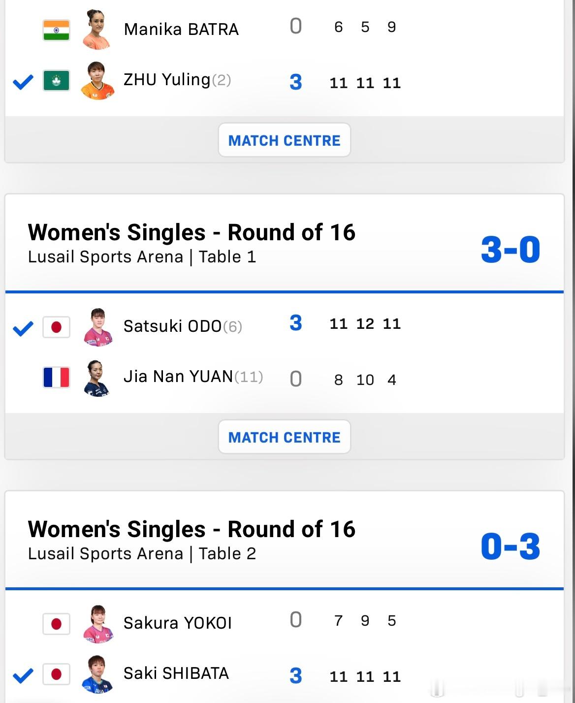This screenshot has width=575, height=703.
Task: Open ZHU Yuling's player photo
Action: pyautogui.click(x=97, y=80)
